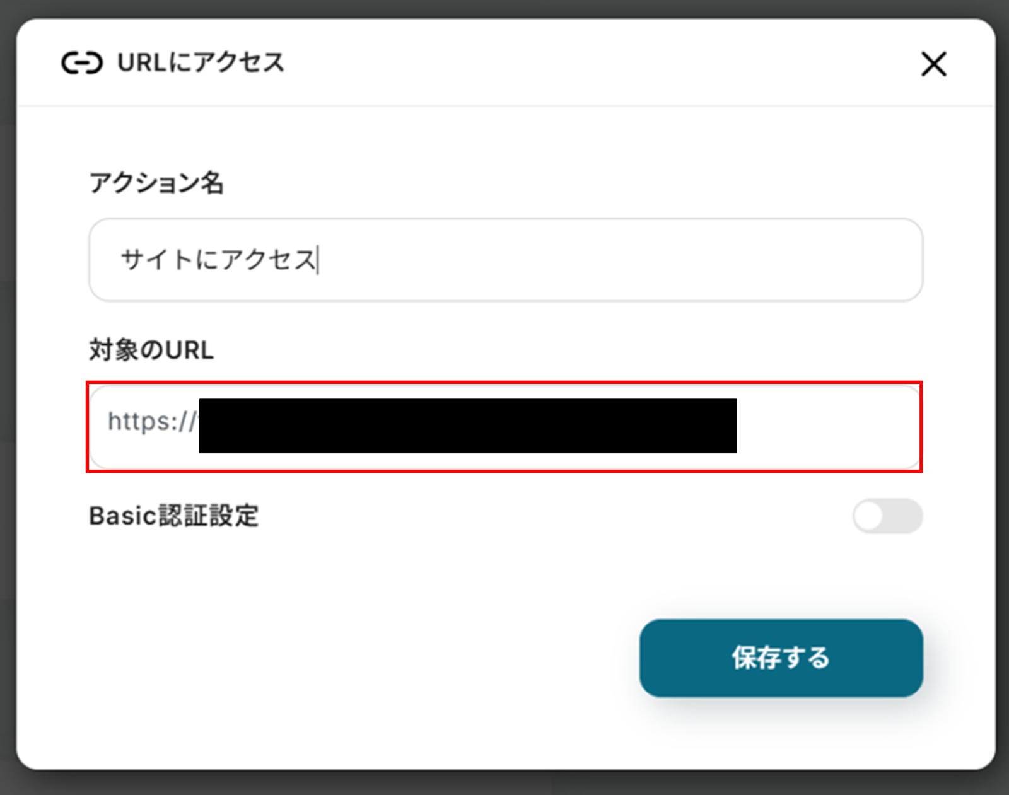1009x795 pixels.
Task: Click the URLにアクセス dialog title
Action: 201,63
